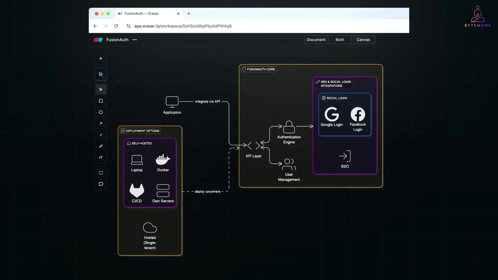Click the SELF-HOSTED group label
498x280 pixels.
tap(140, 143)
